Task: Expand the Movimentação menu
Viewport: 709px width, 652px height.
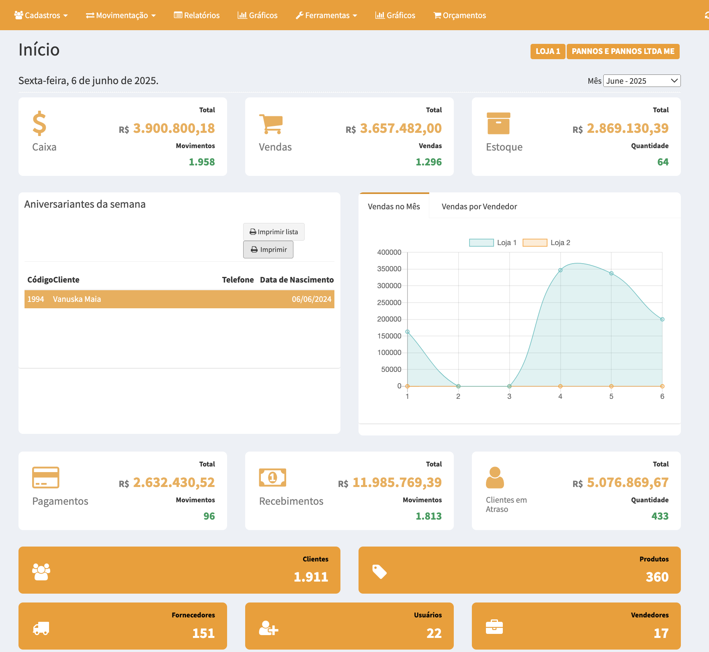Action: point(121,15)
